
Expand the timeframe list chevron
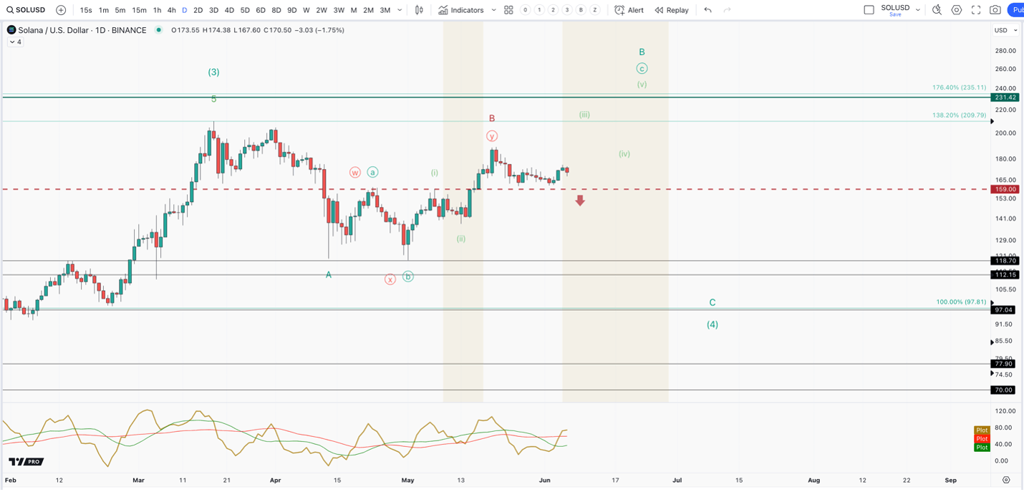point(400,10)
